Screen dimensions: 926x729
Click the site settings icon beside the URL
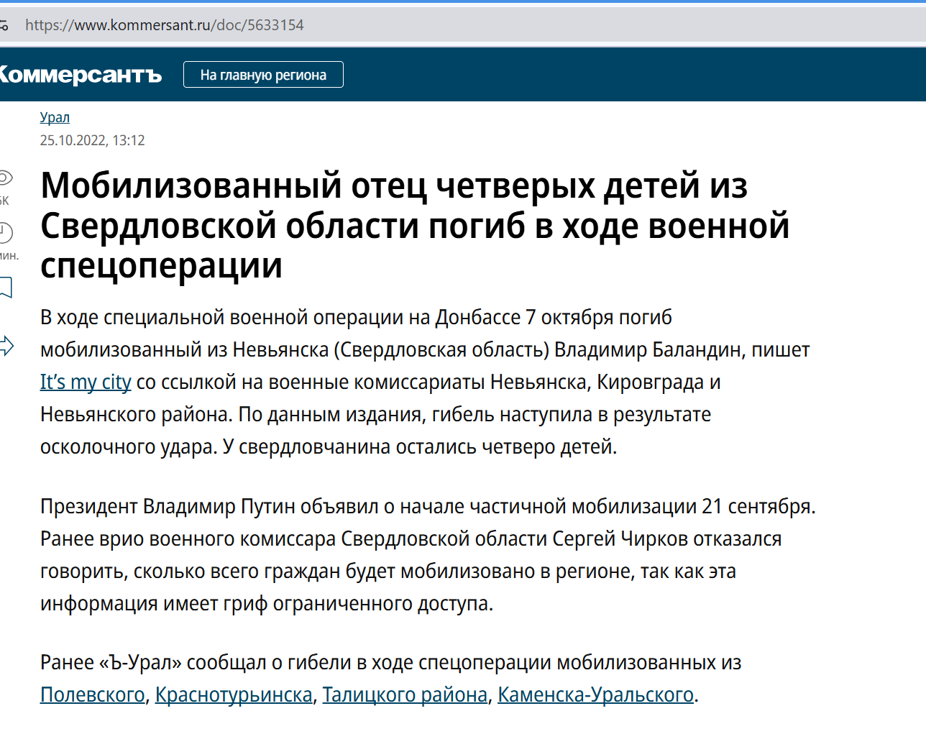tap(4, 25)
